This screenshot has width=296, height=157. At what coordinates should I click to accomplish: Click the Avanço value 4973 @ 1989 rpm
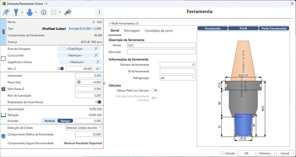click(91, 42)
